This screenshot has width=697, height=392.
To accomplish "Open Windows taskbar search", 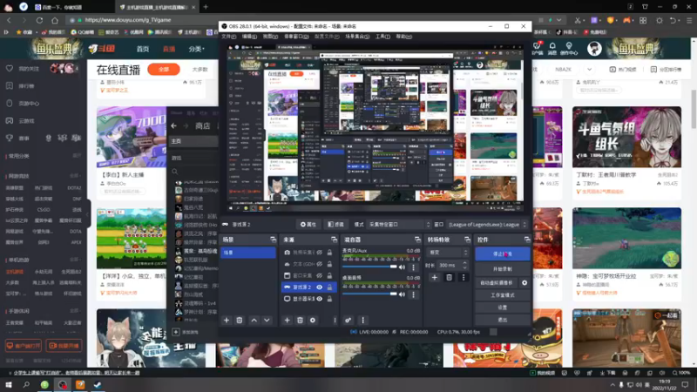I will coord(26,384).
